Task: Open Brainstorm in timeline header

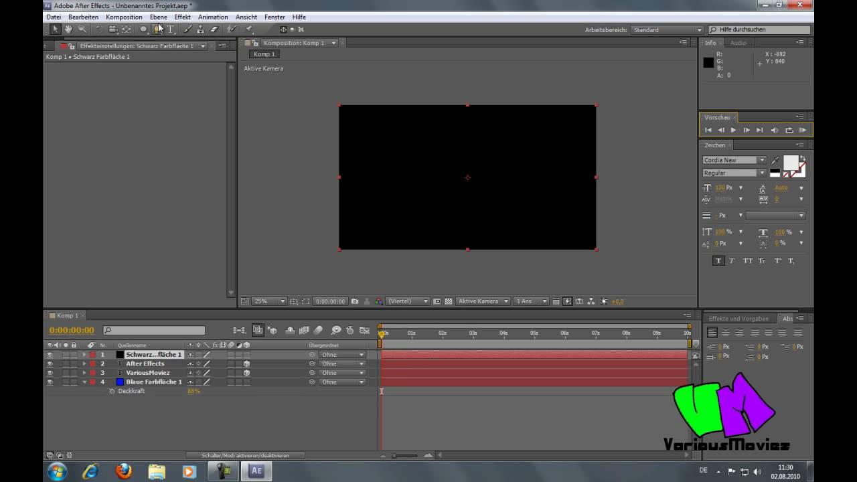Action: point(336,330)
